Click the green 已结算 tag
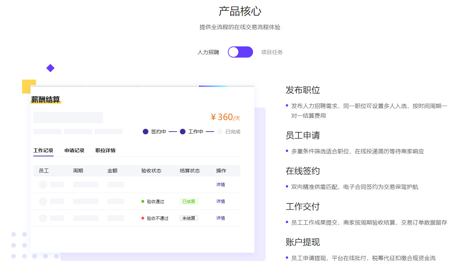The image size is (463, 275). [189, 201]
